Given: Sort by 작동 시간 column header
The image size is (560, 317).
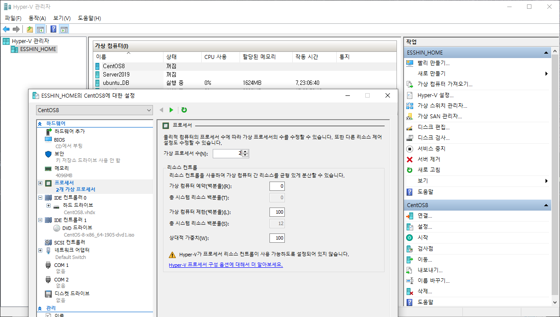Looking at the screenshot, I should click(314, 57).
